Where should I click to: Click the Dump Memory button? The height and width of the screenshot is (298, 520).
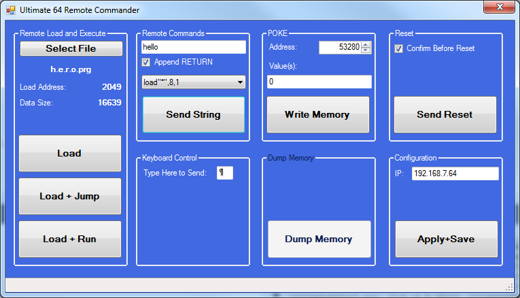point(319,239)
